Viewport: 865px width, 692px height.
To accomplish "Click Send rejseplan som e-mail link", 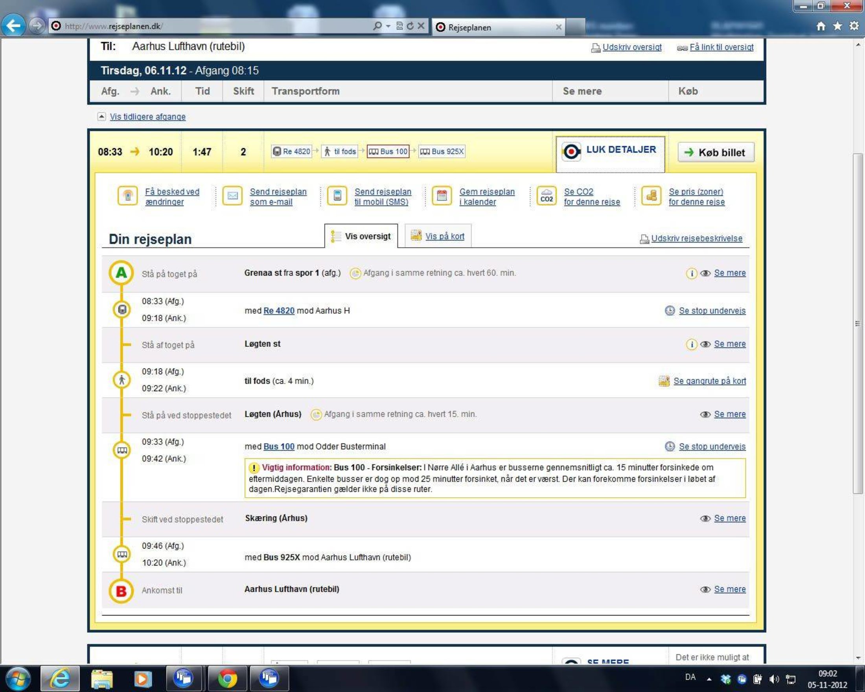I will (278, 197).
